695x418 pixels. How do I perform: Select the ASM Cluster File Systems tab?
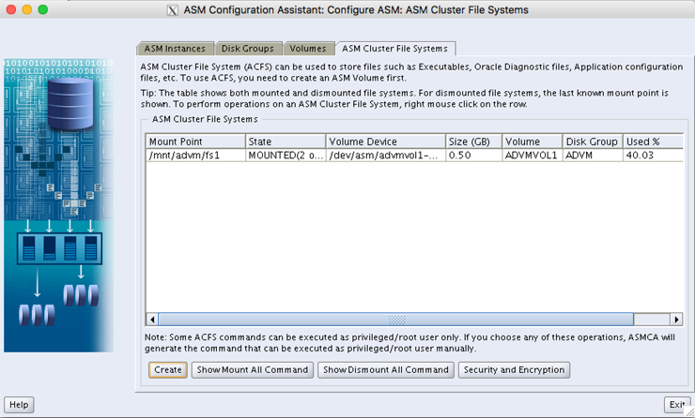point(395,48)
